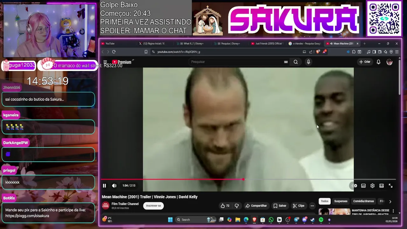Open browser extensions puzzle icon
The height and width of the screenshot is (229, 407).
pyautogui.click(x=354, y=52)
